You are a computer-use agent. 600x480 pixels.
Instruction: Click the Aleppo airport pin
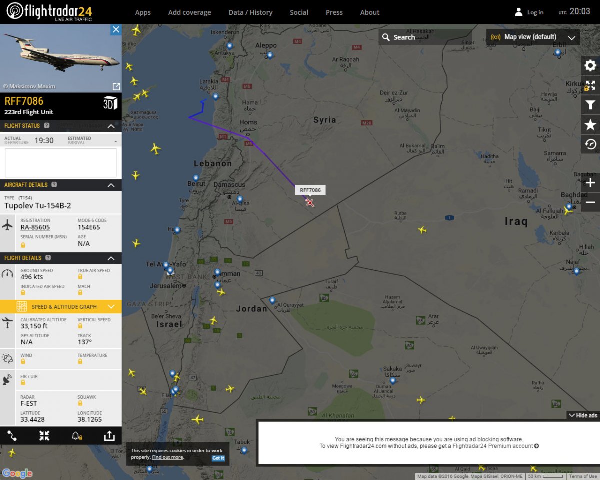point(270,55)
